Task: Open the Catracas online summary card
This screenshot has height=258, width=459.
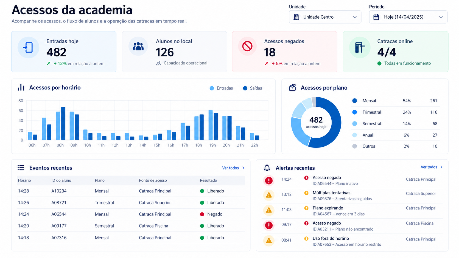Action: (x=396, y=52)
